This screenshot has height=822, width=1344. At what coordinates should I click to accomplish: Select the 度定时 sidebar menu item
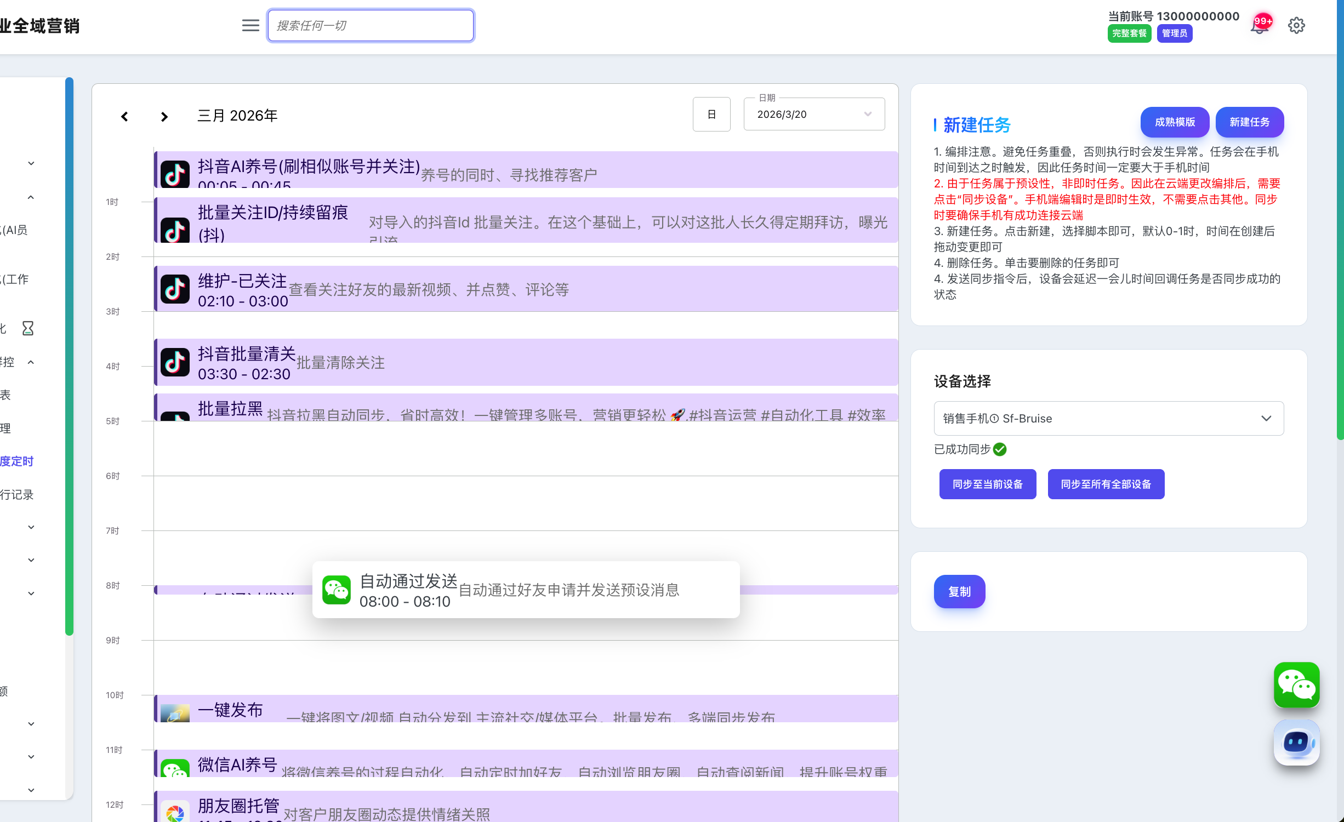[x=18, y=461]
